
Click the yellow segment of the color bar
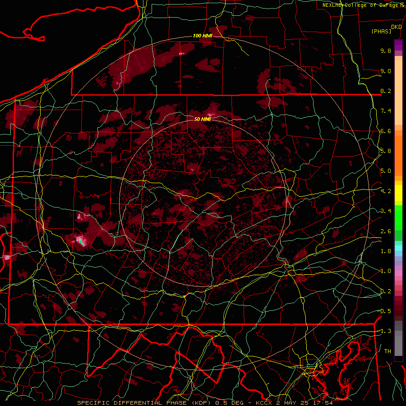pos(398,193)
